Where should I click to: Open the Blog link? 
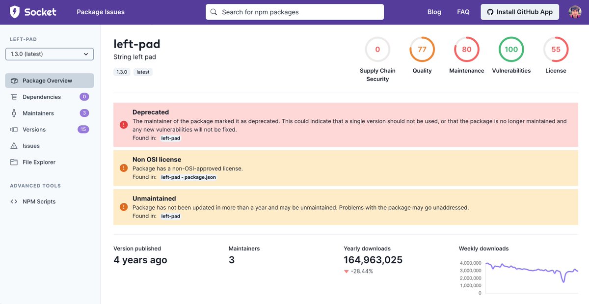(434, 12)
